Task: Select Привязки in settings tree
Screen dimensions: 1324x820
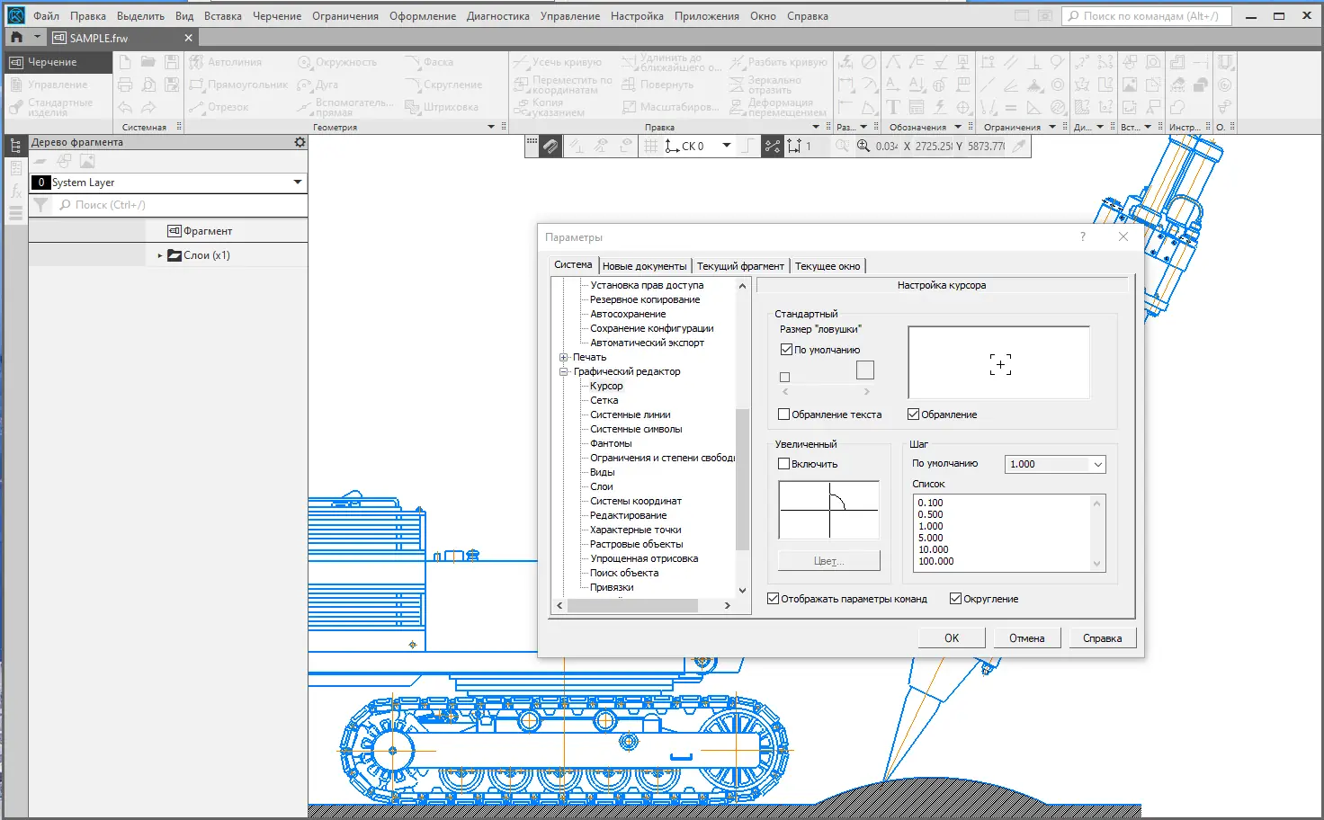Action: (x=612, y=587)
